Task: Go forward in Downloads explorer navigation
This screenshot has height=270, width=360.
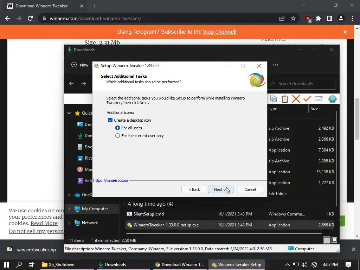Action: click(84, 84)
